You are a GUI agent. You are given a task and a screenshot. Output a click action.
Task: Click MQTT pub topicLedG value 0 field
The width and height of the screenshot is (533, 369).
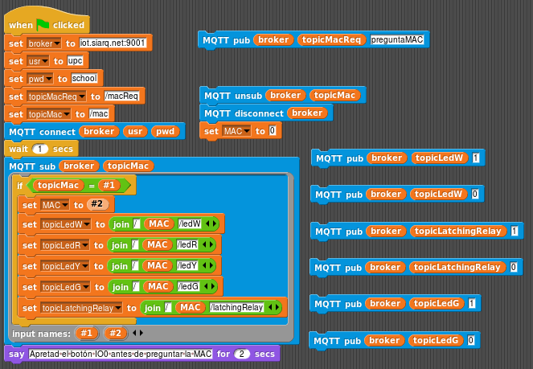coord(471,340)
